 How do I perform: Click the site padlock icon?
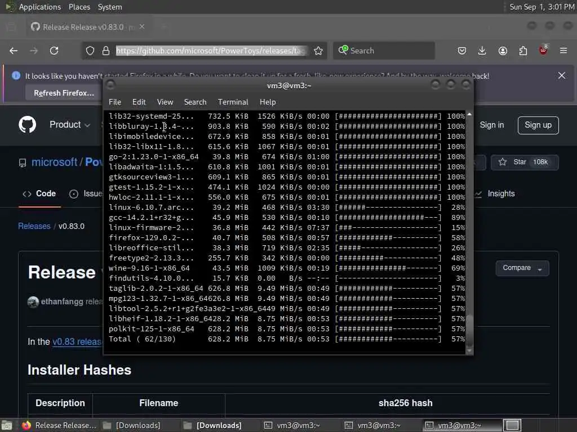pos(106,51)
